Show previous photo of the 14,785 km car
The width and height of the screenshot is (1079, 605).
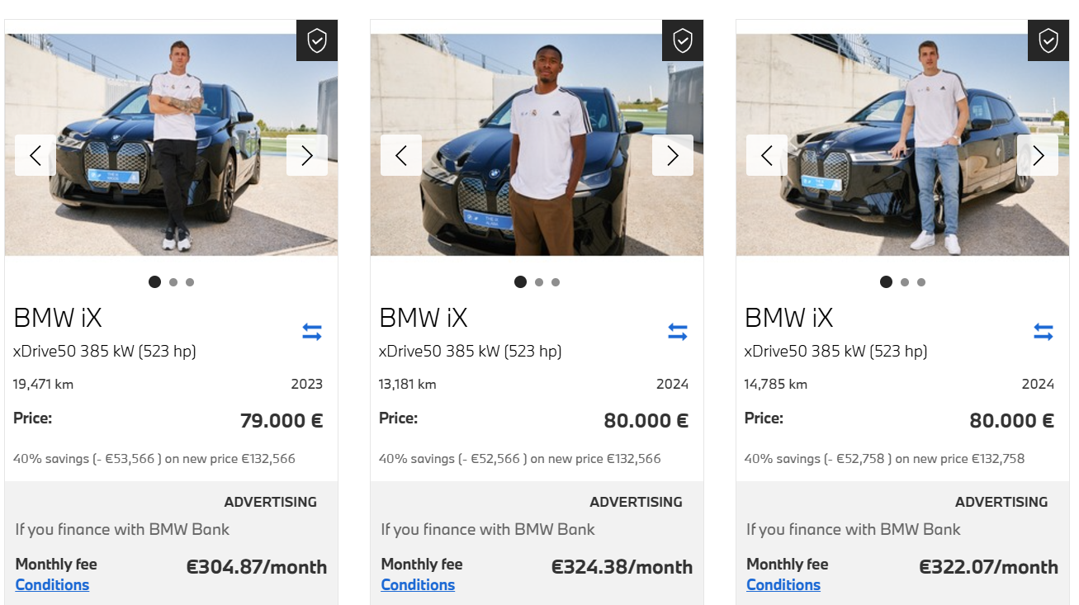[767, 155]
